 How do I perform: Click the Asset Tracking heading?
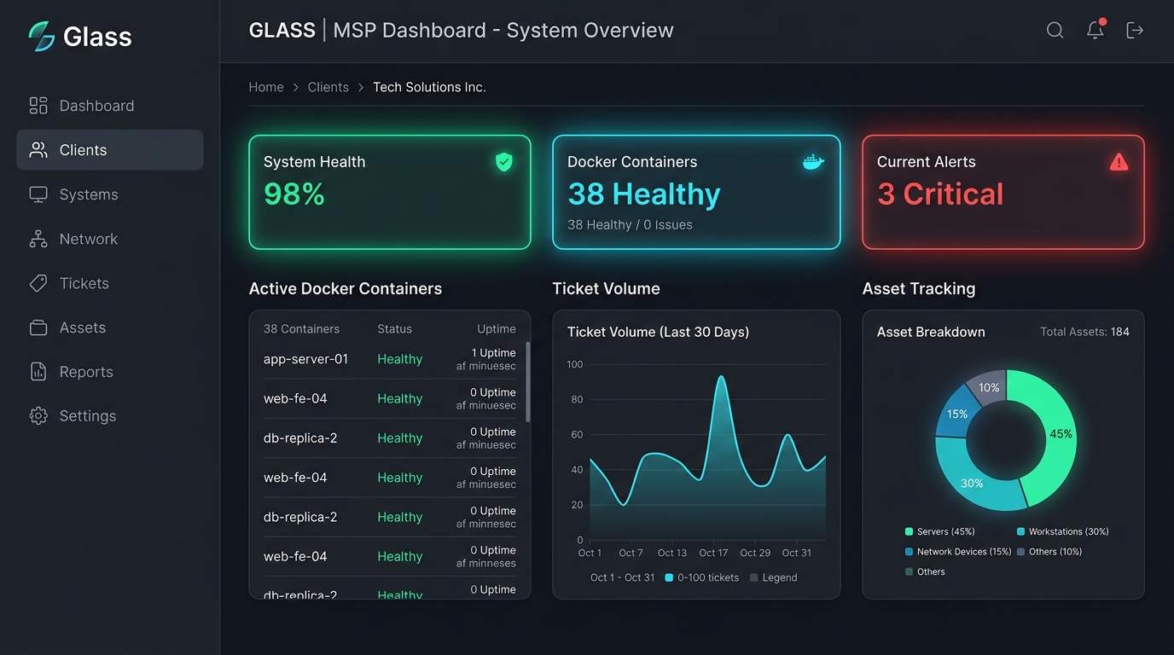click(919, 288)
